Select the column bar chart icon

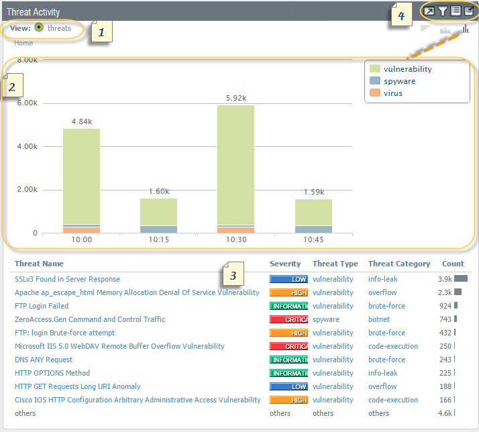(465, 29)
